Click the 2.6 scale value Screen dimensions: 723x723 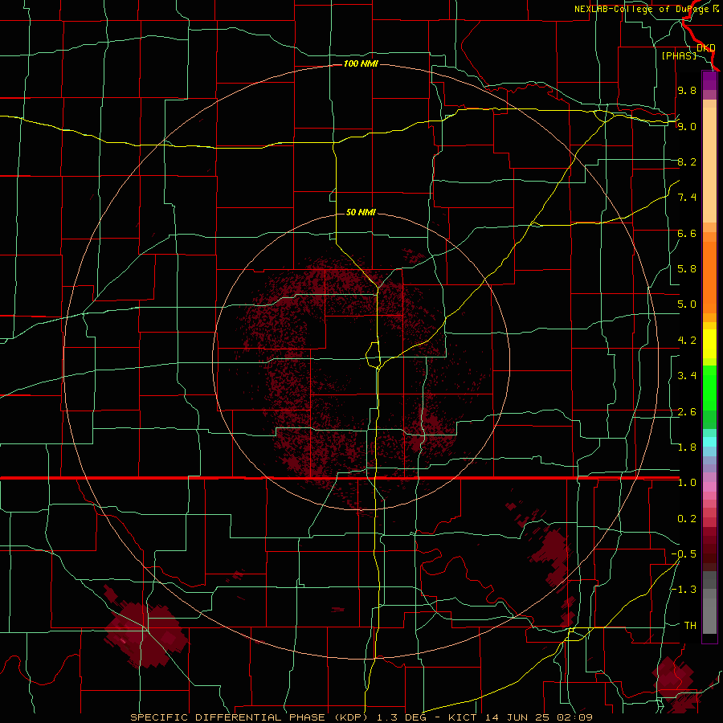coord(687,411)
